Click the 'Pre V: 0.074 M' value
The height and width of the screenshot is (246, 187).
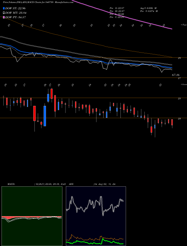[148, 11]
